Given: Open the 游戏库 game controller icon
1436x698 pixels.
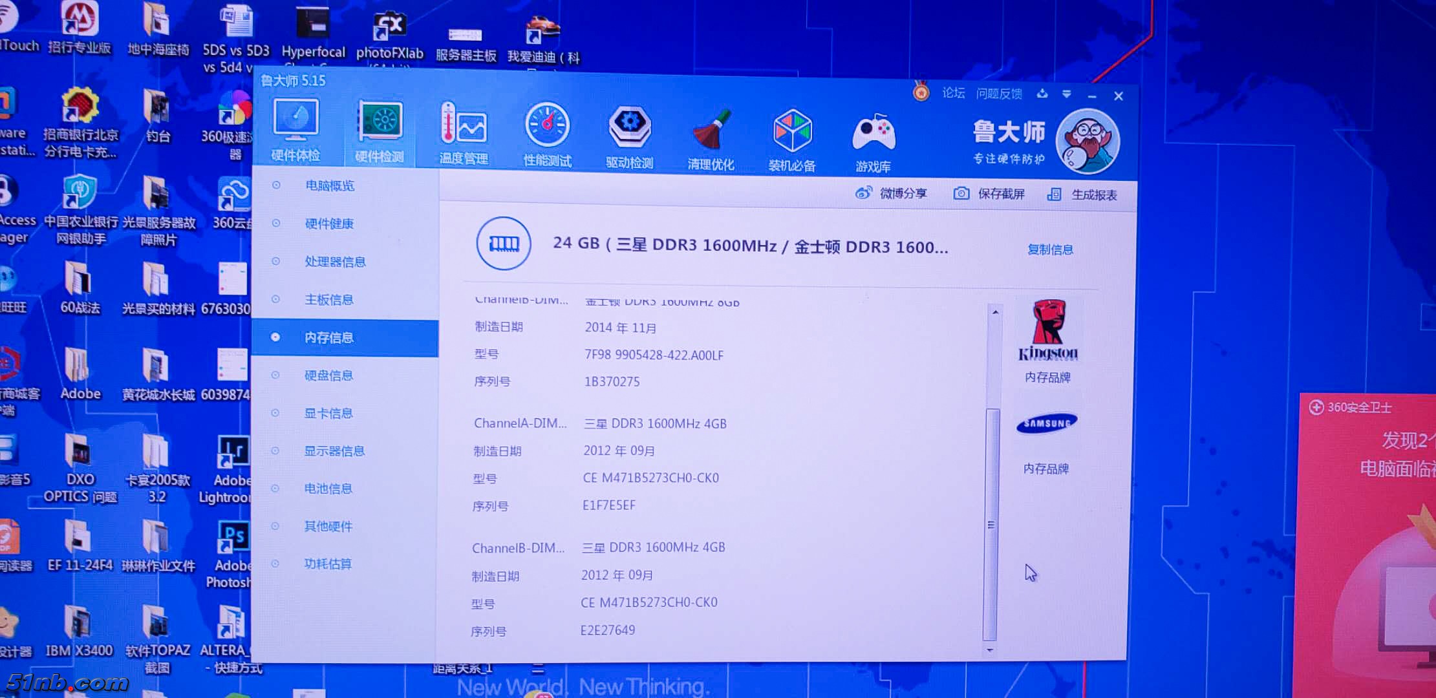Looking at the screenshot, I should 873,133.
